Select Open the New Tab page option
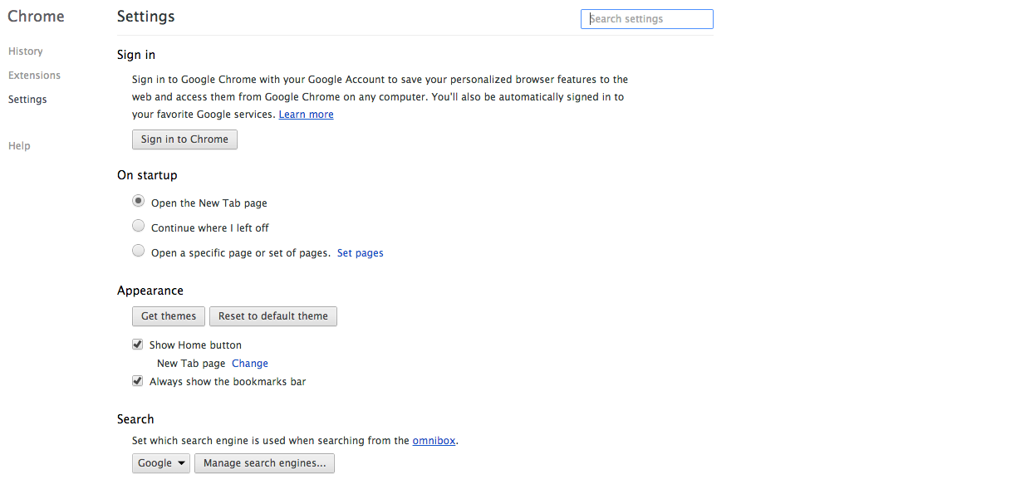 139,201
